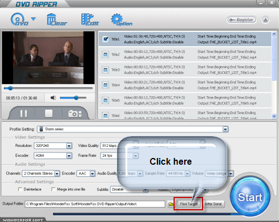Select Title6 video info 00:03:59

pos(155,113)
